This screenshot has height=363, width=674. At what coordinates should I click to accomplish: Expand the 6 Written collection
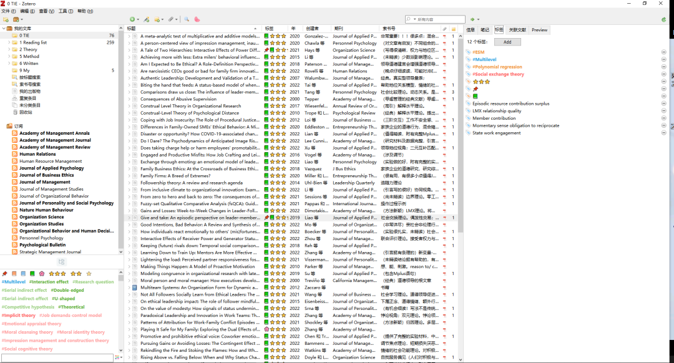click(9, 63)
